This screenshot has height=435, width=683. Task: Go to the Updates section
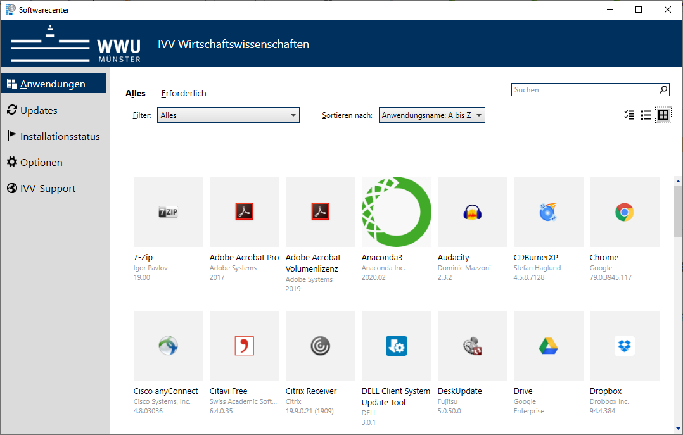pyautogui.click(x=39, y=111)
